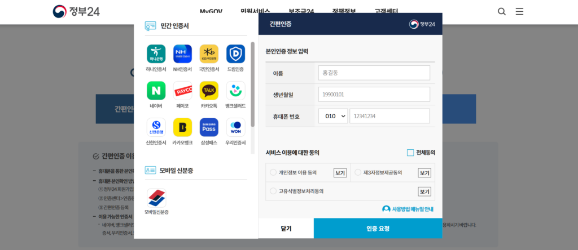Select the 고유식별정보처리동의 radio
Viewport: 578px width, 250px height.
(x=273, y=191)
